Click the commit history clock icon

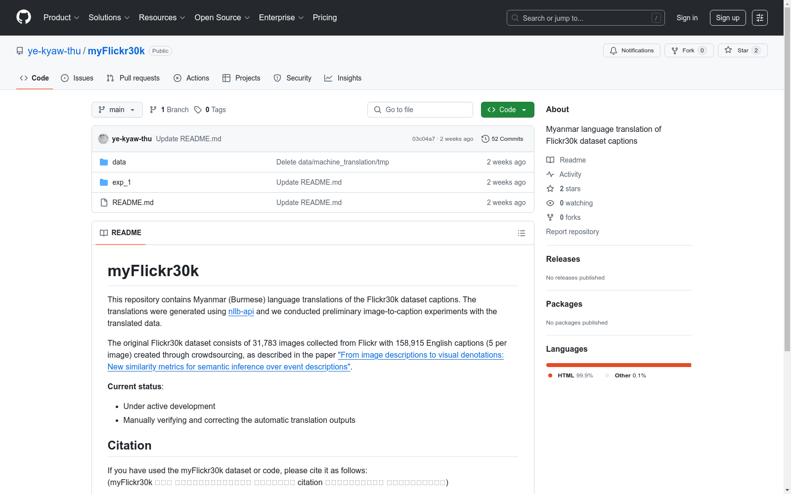(x=485, y=139)
